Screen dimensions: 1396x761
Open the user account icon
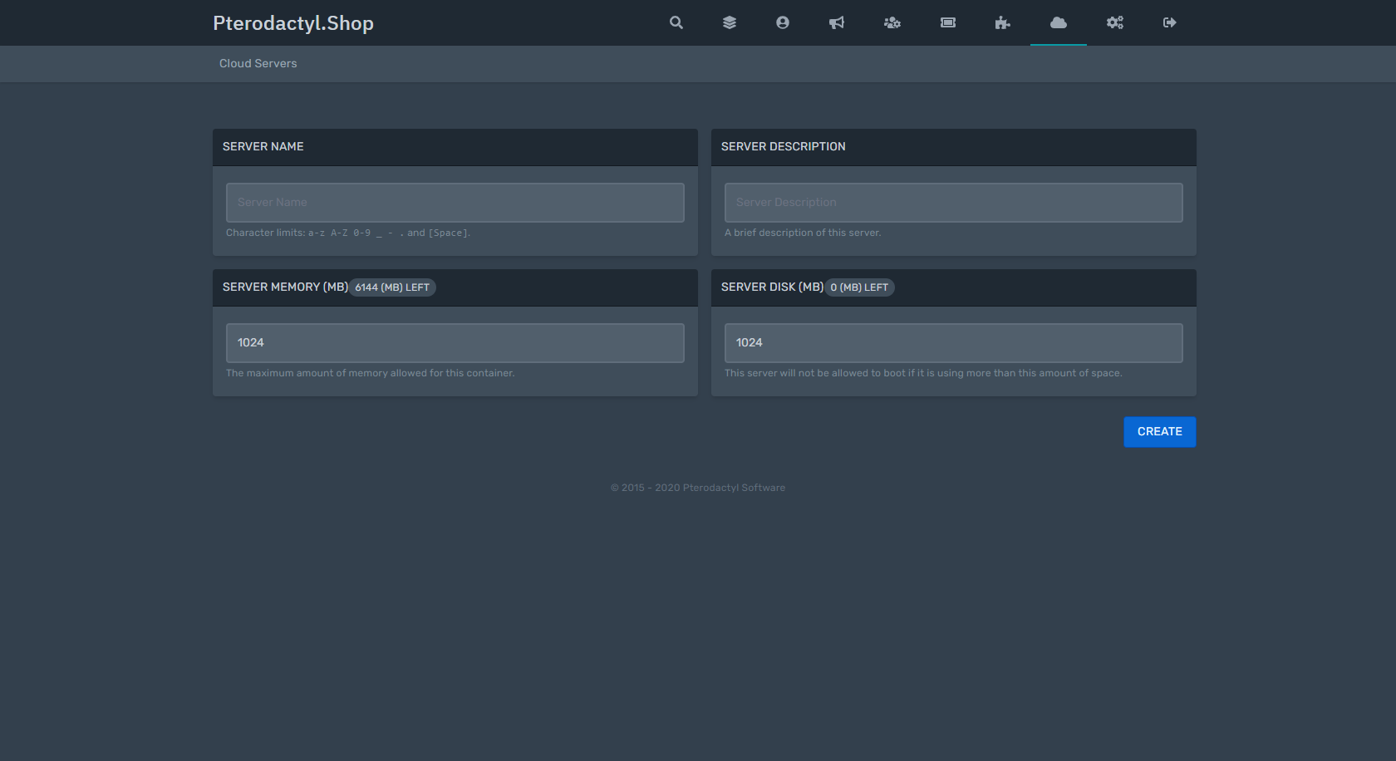tap(783, 22)
